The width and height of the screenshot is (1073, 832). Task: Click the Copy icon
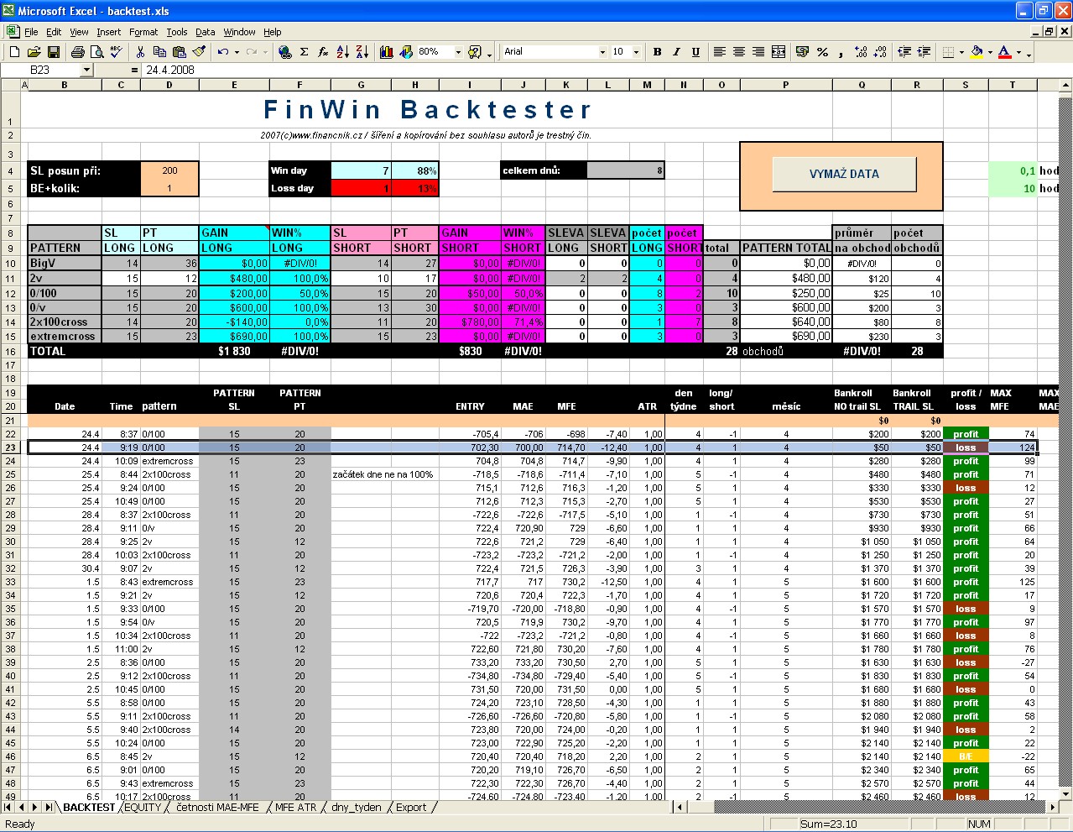pyautogui.click(x=159, y=52)
